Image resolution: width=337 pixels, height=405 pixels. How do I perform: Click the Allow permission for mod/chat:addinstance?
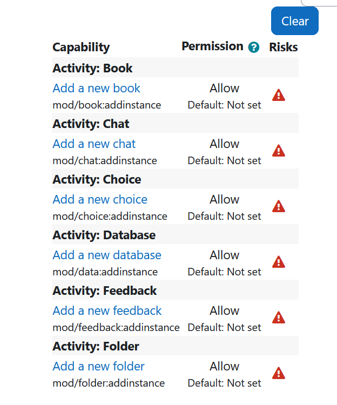[x=225, y=144]
